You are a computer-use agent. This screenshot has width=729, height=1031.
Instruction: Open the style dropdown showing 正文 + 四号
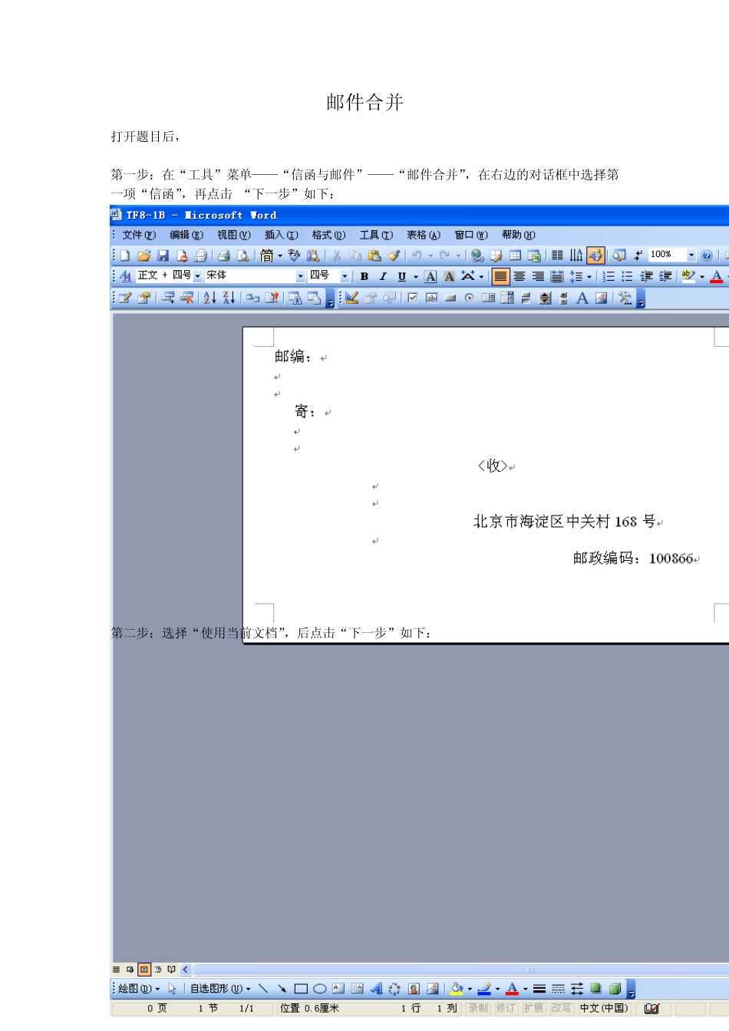[x=197, y=276]
